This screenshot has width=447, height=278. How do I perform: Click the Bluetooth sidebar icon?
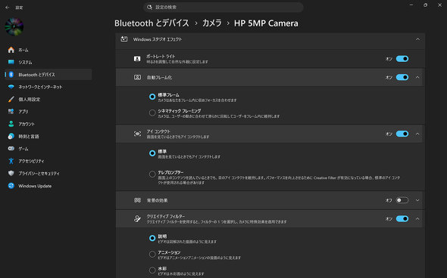pyautogui.click(x=11, y=75)
